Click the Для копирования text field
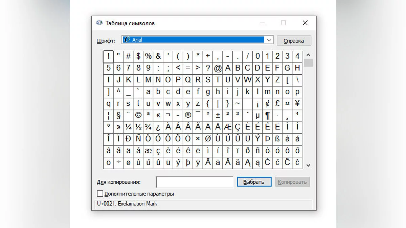The height and width of the screenshot is (228, 406). (194, 182)
